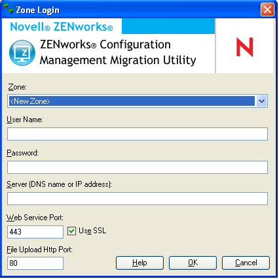Click the blue banner strip beside ZENworks
This screenshot has width=279, height=279.
coord(168,26)
